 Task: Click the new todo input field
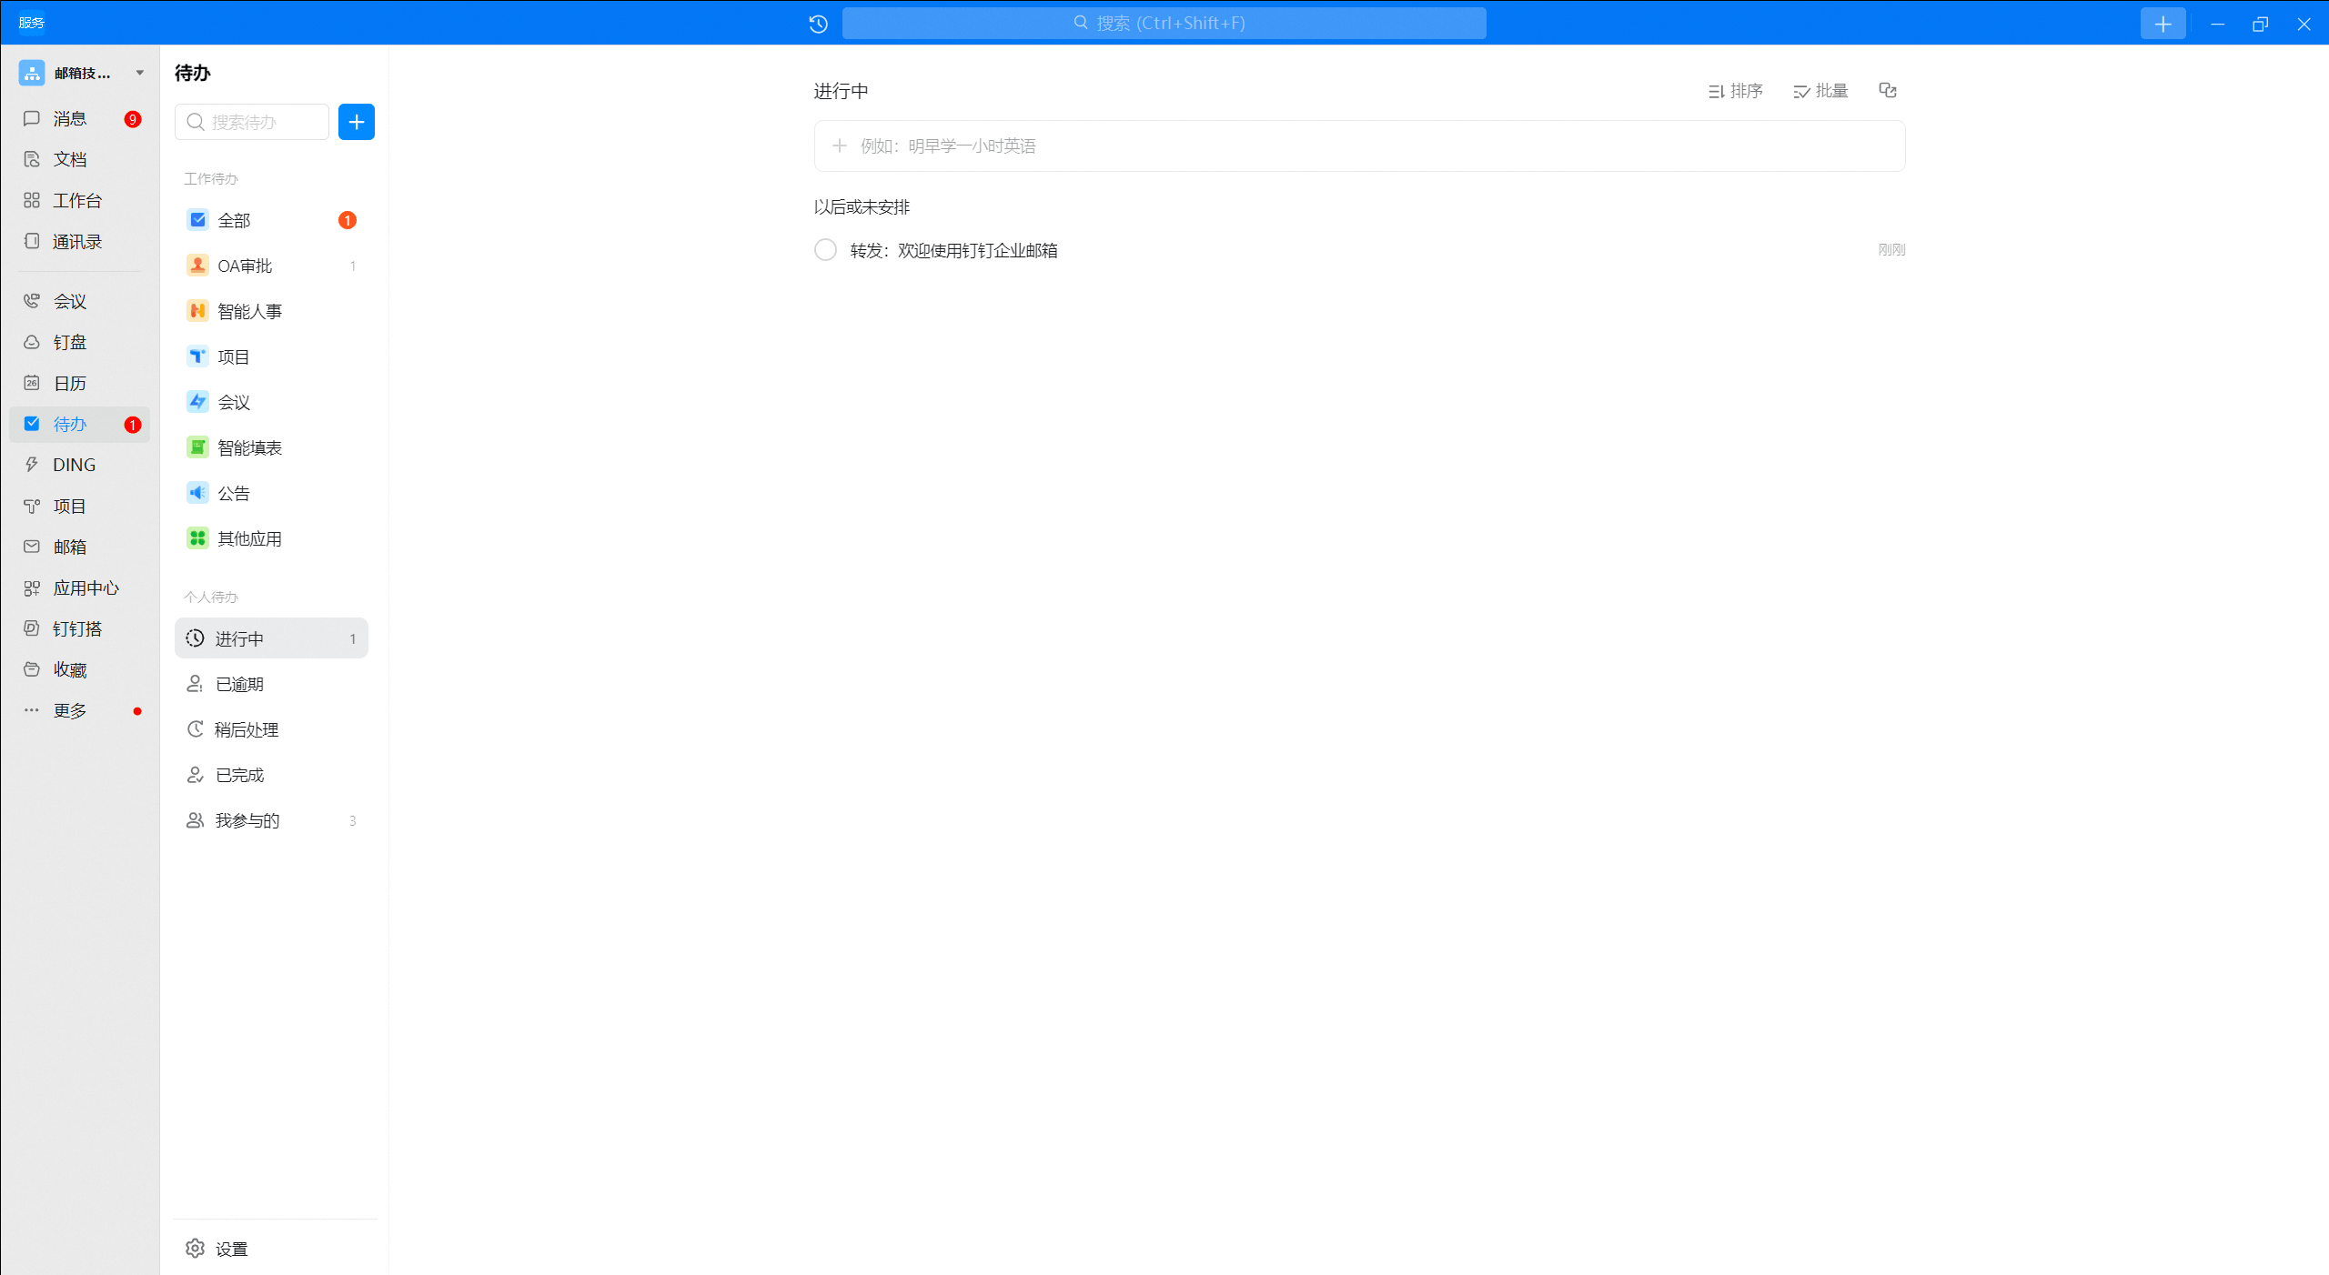click(1359, 146)
